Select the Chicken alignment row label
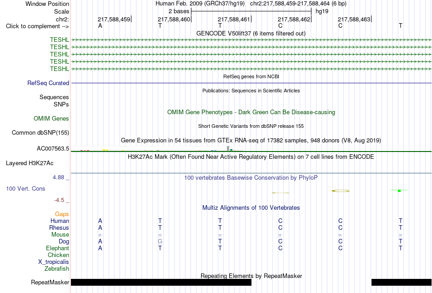The height and width of the screenshot is (293, 432). click(x=58, y=255)
